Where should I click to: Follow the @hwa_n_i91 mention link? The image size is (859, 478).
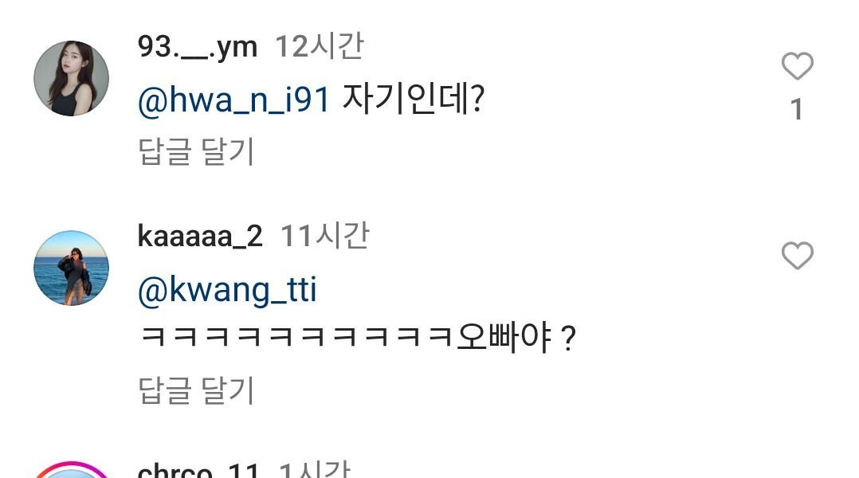233,100
